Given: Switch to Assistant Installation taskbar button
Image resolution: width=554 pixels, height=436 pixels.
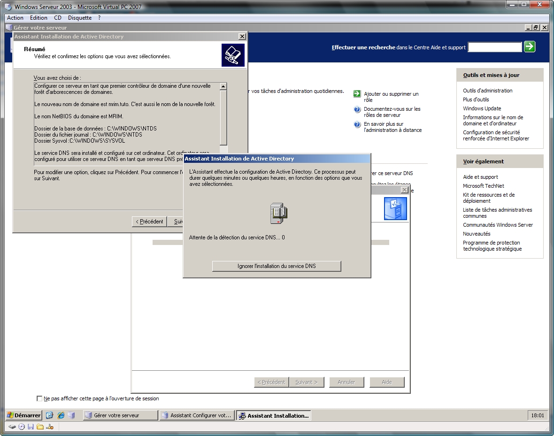Looking at the screenshot, I should (274, 415).
